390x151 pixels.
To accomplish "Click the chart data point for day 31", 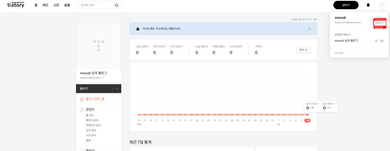I will [x=272, y=115].
